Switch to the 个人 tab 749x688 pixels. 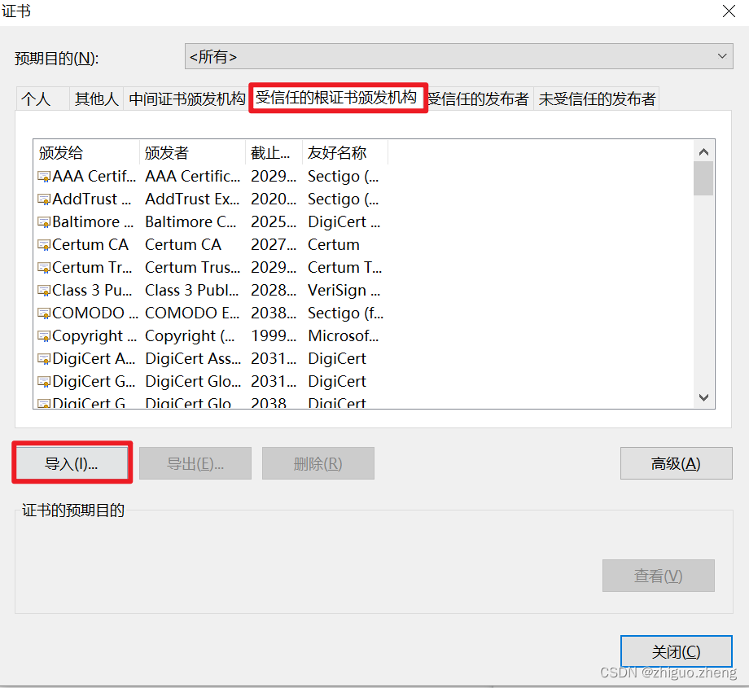tap(42, 99)
